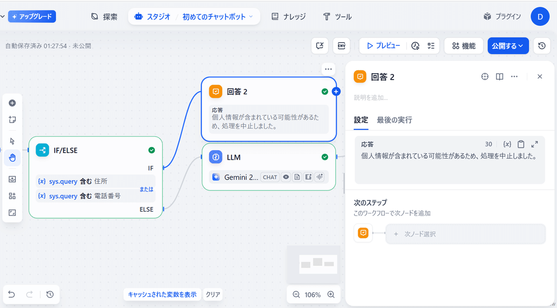
Task: Click the document icon on LLM node
Action: [297, 177]
